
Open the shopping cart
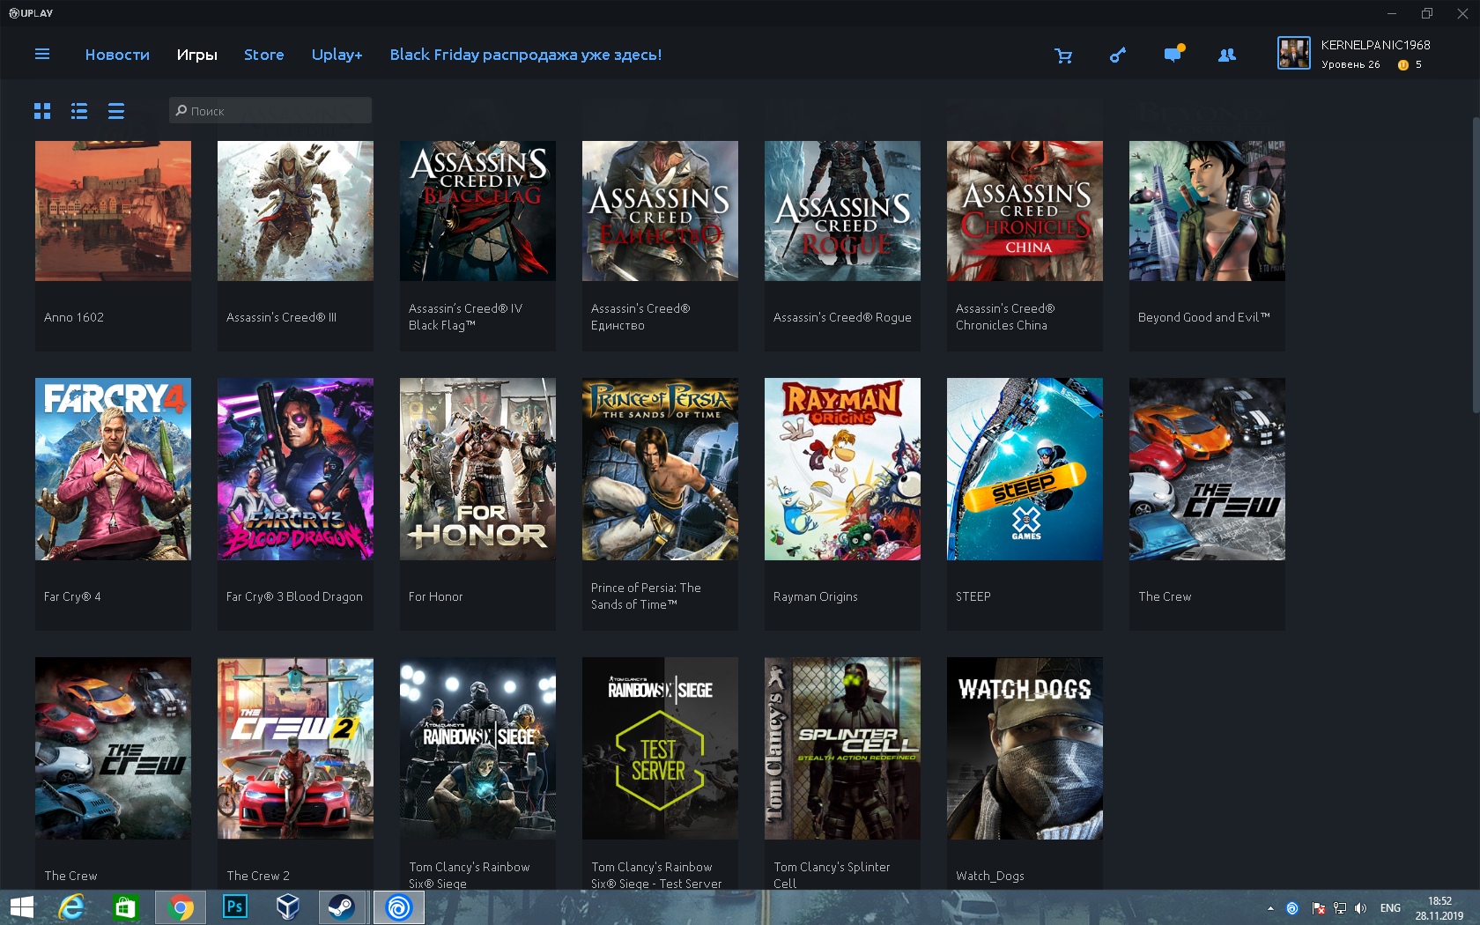click(1063, 55)
